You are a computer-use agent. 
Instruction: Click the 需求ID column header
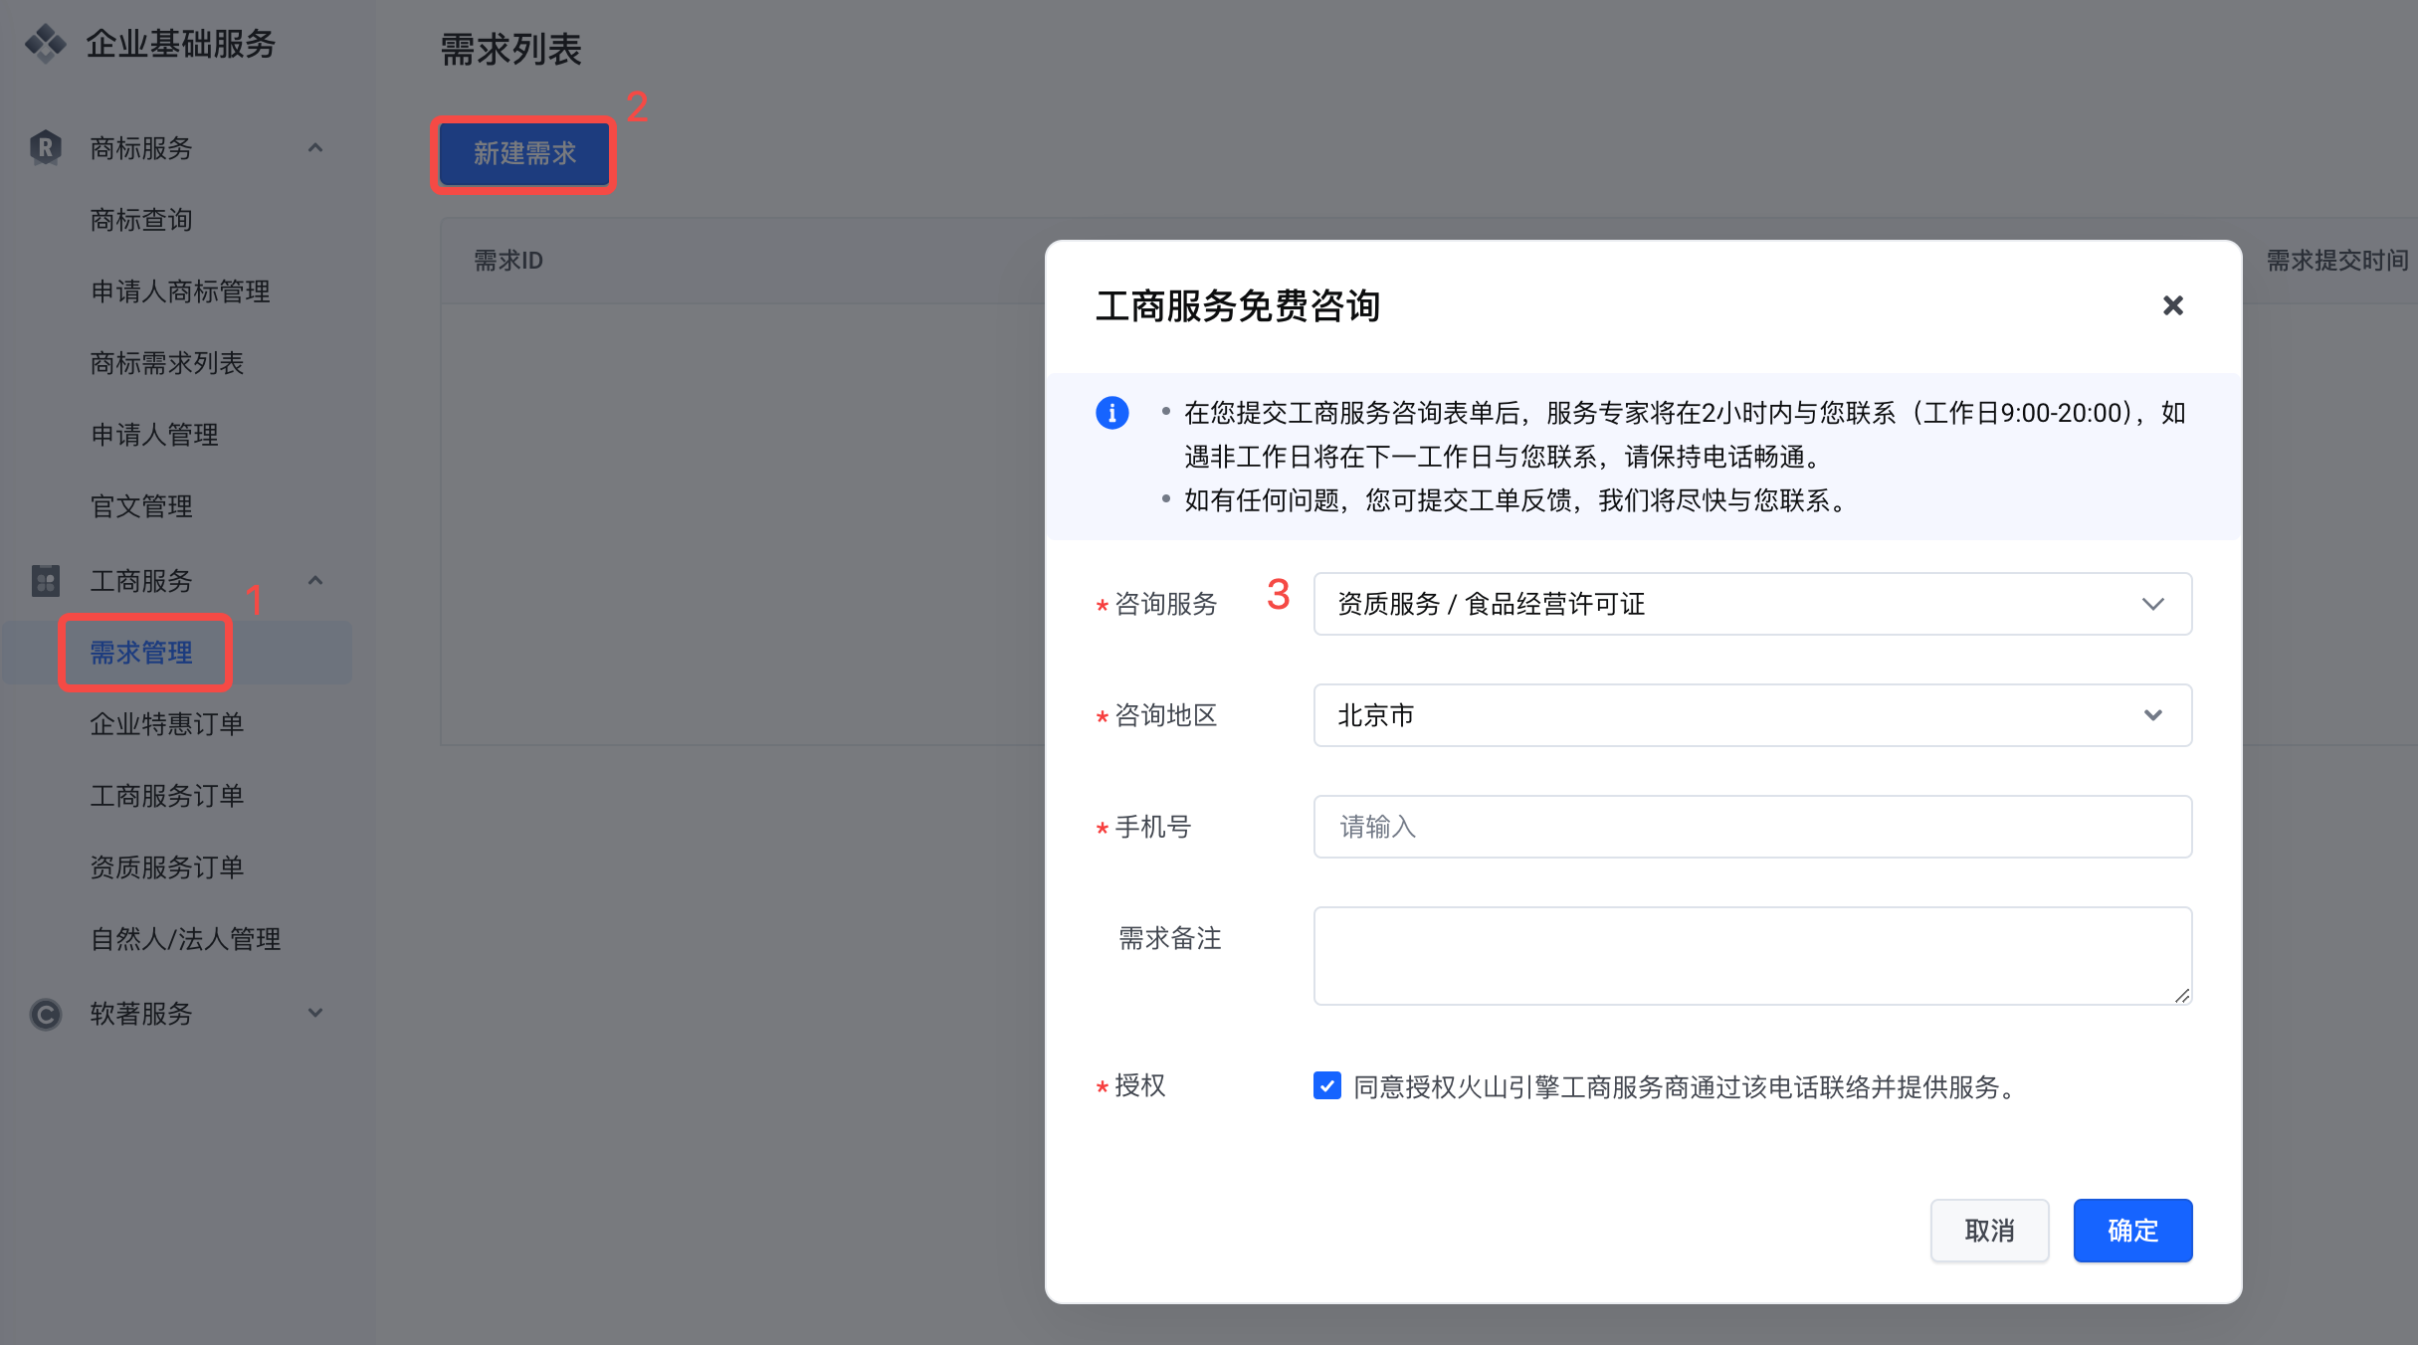[508, 261]
